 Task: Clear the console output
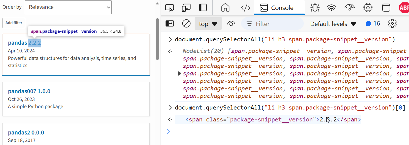click(186, 24)
